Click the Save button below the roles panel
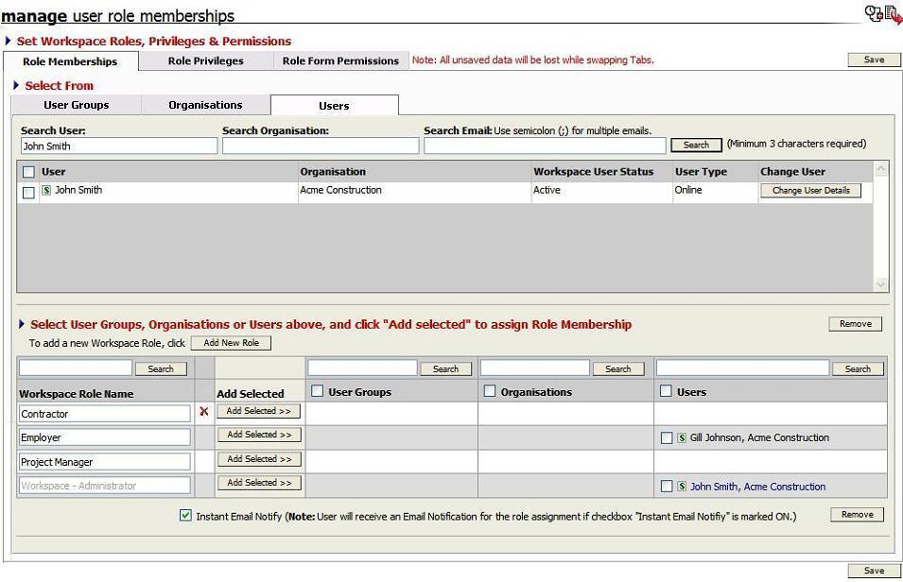903x582 pixels. click(874, 571)
